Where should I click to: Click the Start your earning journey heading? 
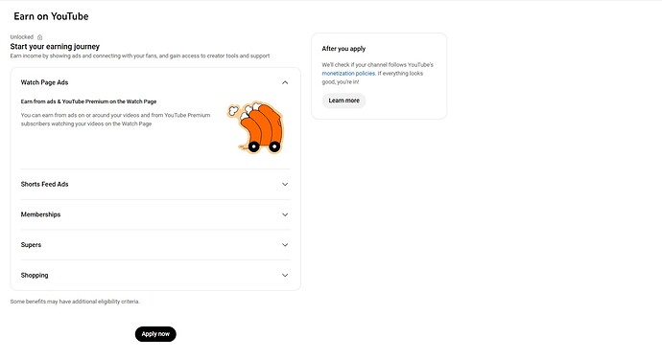click(55, 46)
